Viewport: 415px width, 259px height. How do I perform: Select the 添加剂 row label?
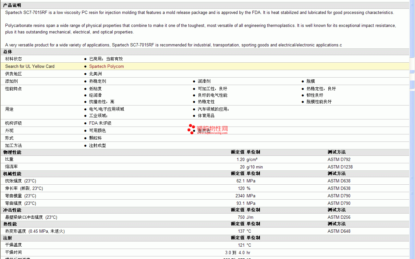11,81
